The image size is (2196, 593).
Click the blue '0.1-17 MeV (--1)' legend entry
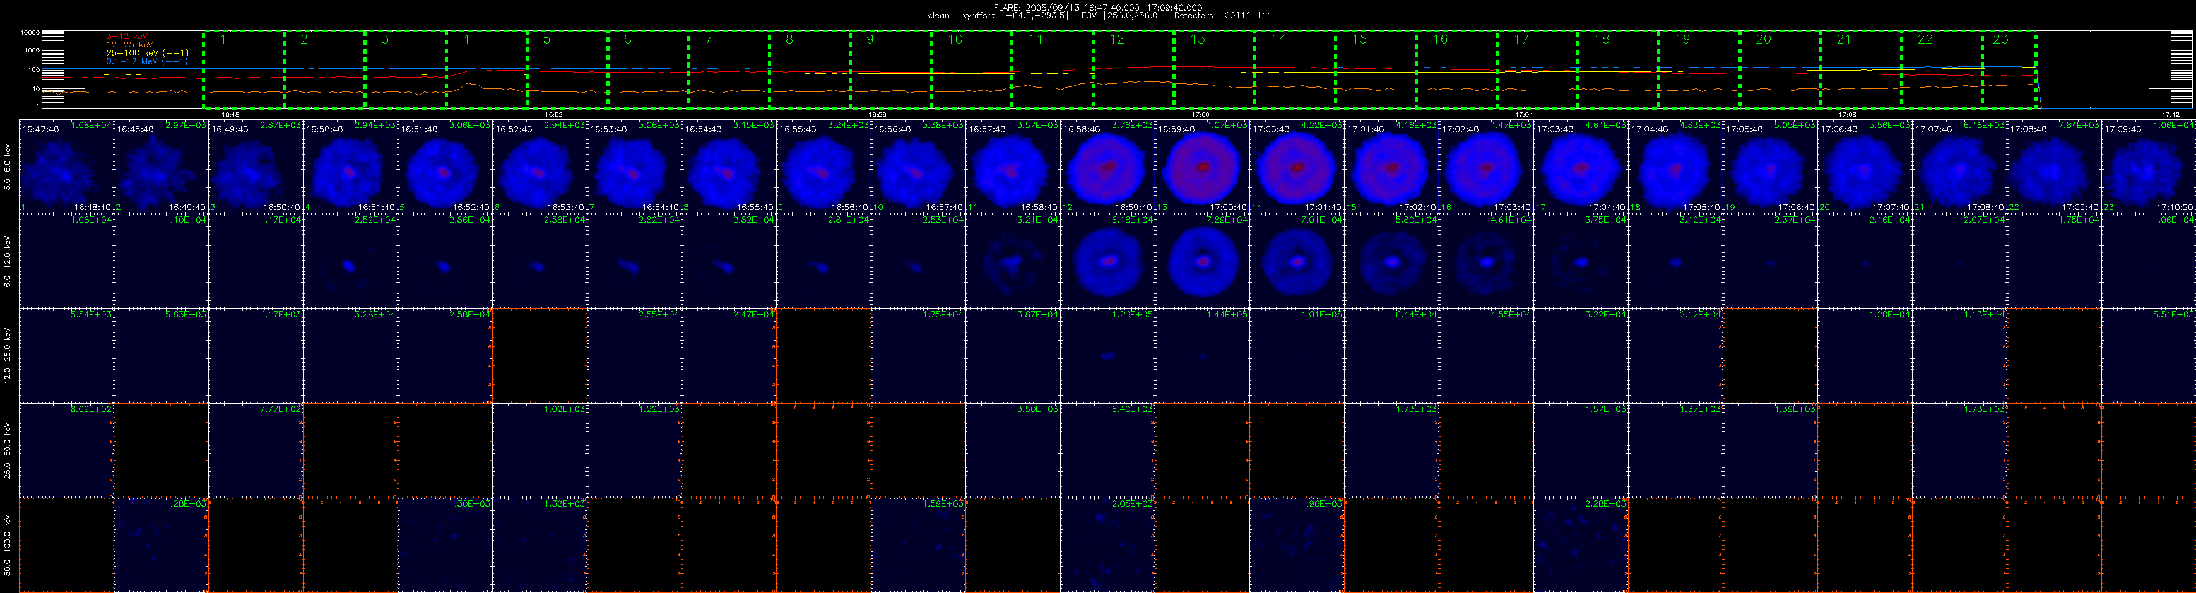point(146,61)
